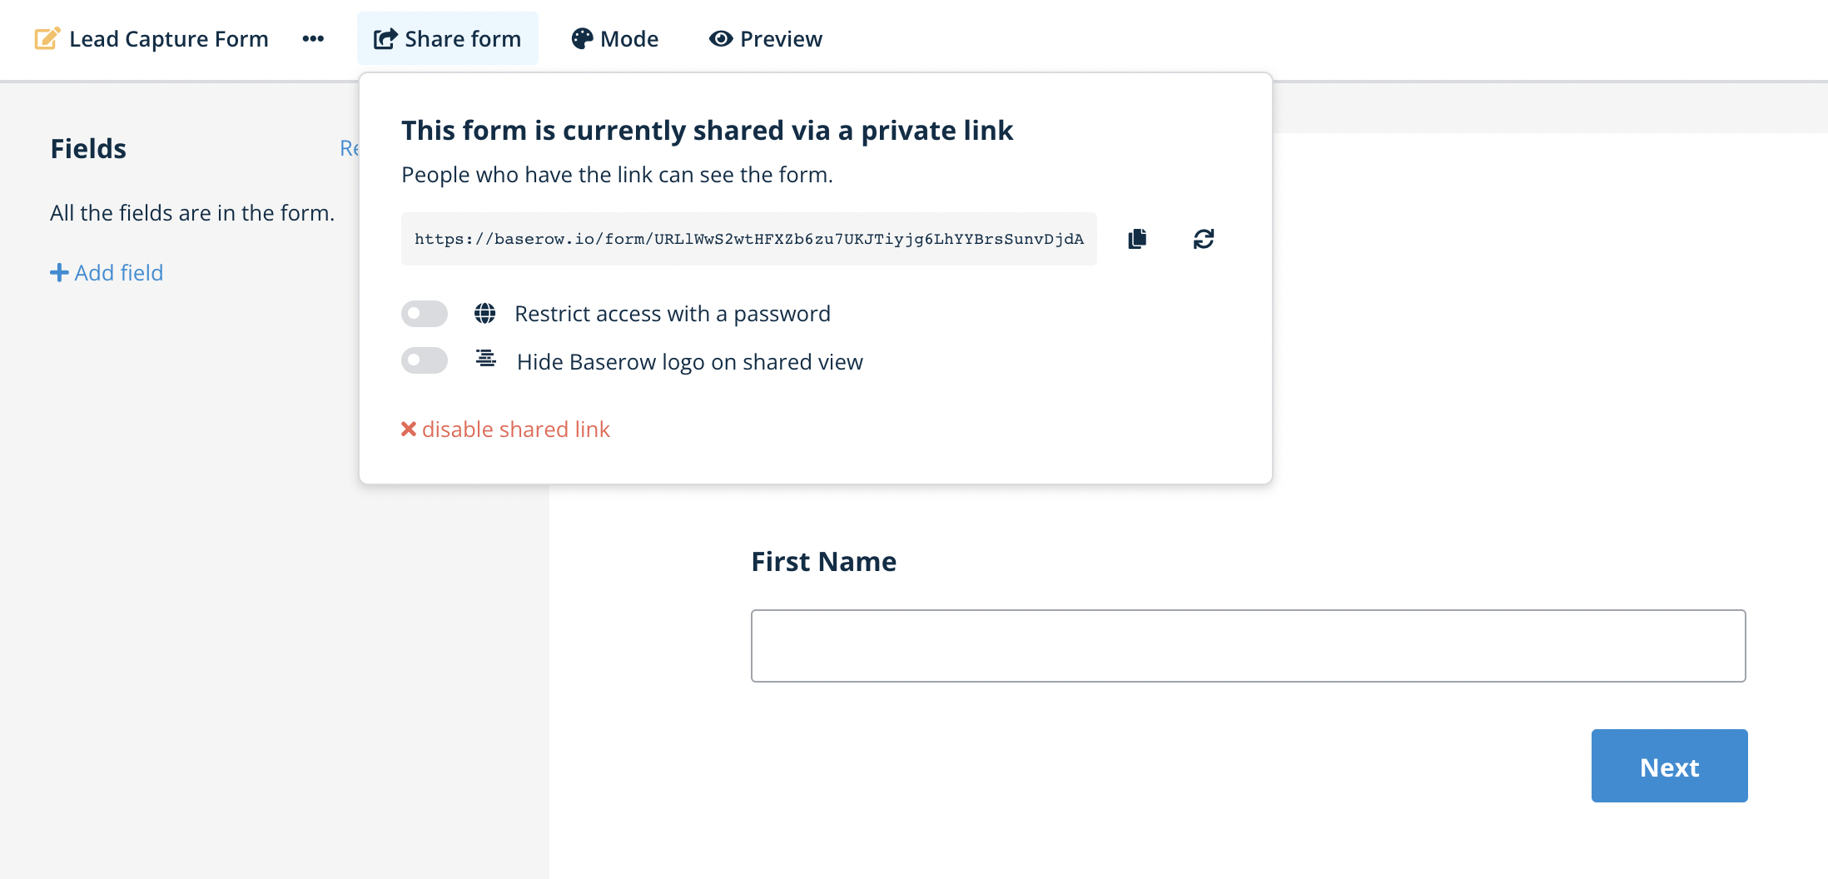Image resolution: width=1828 pixels, height=879 pixels.
Task: Enable Restrict access with a password toggle
Action: (425, 314)
